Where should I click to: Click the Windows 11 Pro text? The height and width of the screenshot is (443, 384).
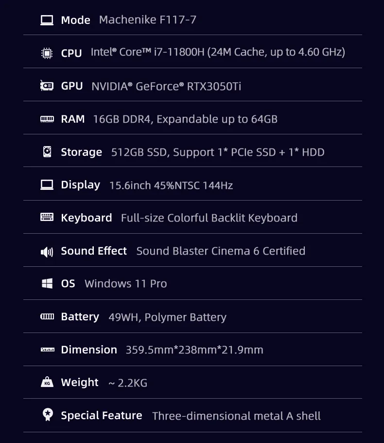click(125, 284)
